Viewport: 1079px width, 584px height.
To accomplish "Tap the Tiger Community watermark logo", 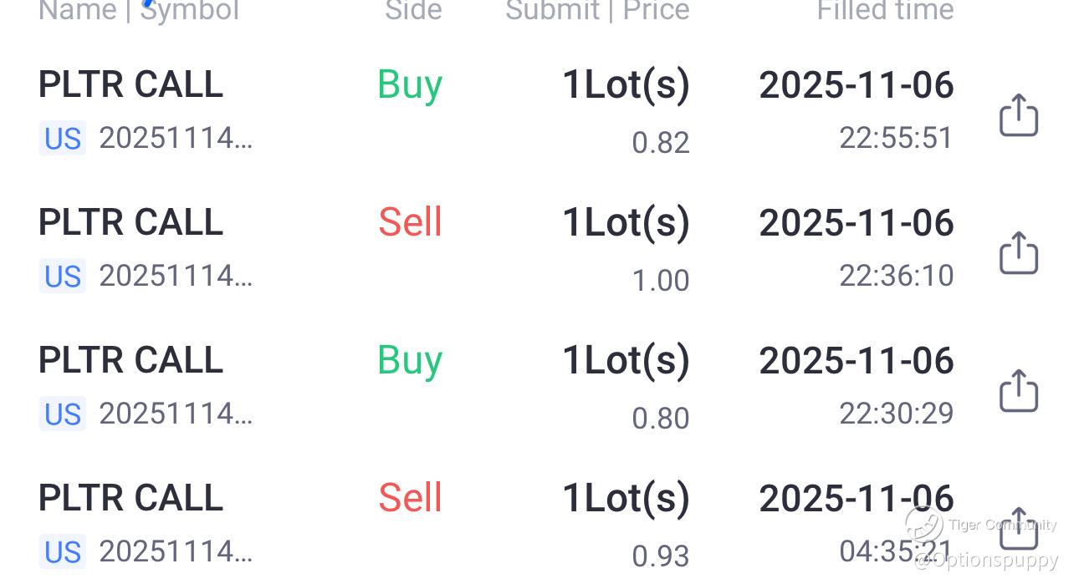I will [x=924, y=525].
